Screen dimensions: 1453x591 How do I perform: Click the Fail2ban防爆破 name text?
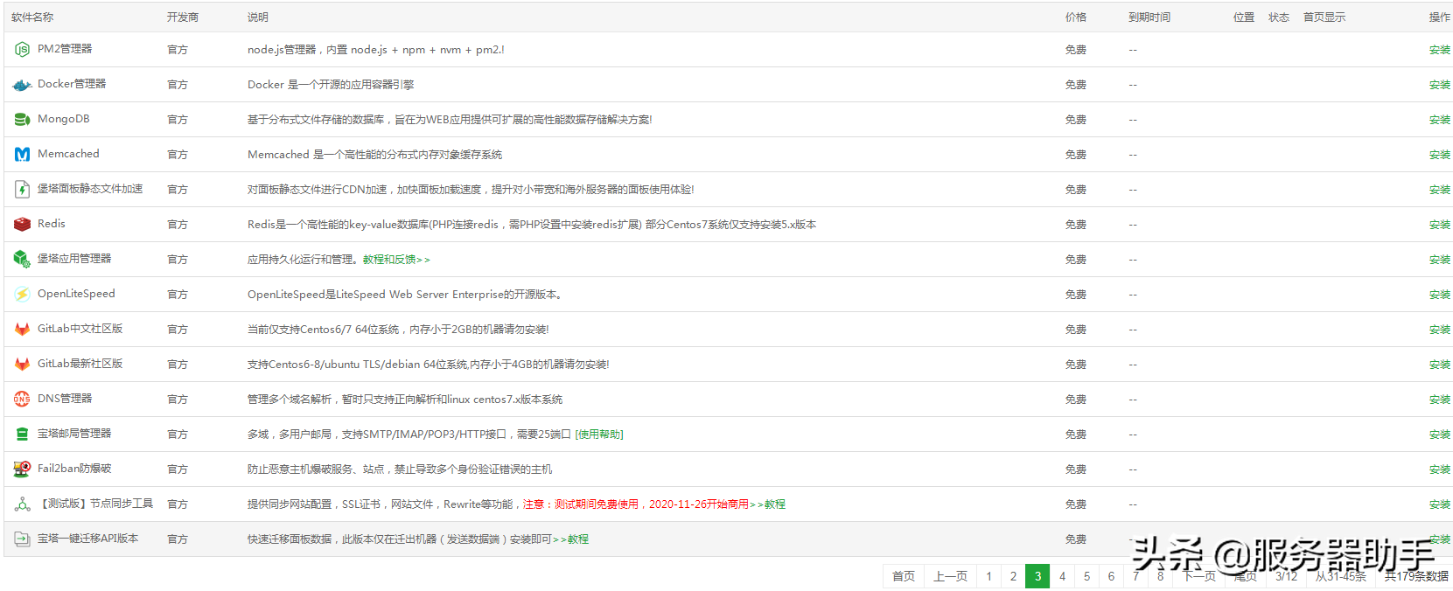pyautogui.click(x=74, y=469)
